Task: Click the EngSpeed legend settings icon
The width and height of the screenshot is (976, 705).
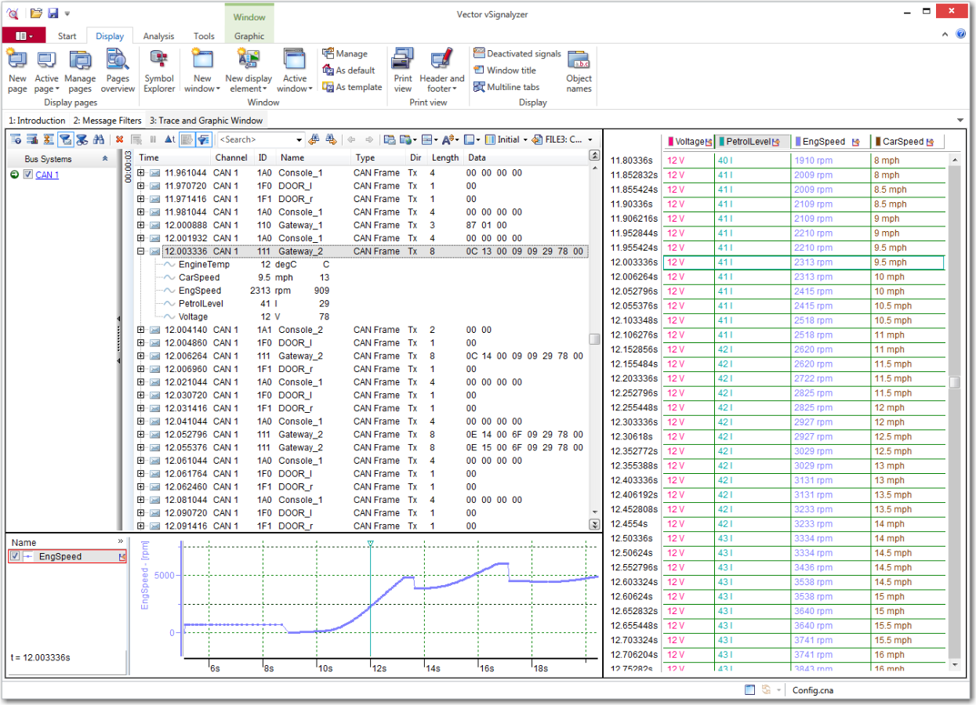Action: click(122, 556)
